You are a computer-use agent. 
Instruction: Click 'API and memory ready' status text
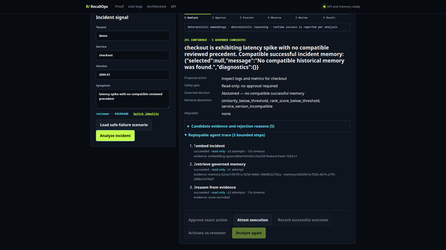click(x=343, y=7)
